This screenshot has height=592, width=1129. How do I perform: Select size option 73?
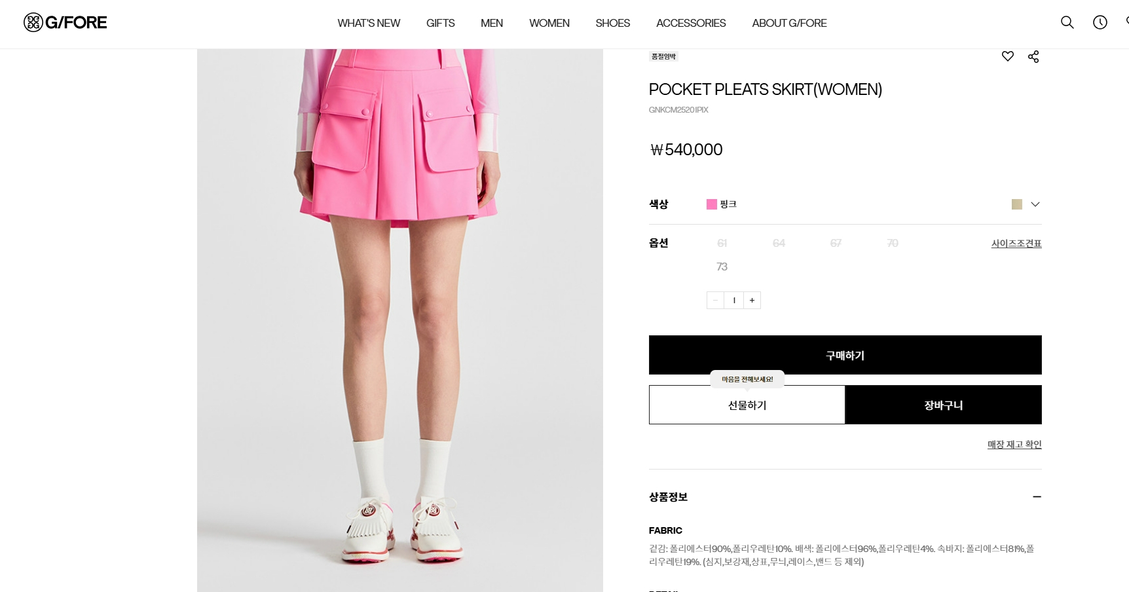click(722, 267)
